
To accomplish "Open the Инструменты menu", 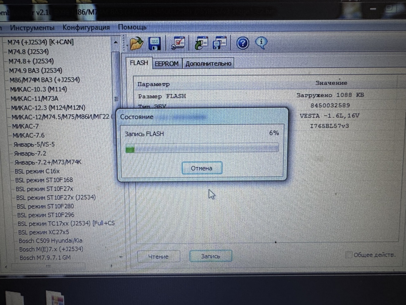I will (x=32, y=28).
